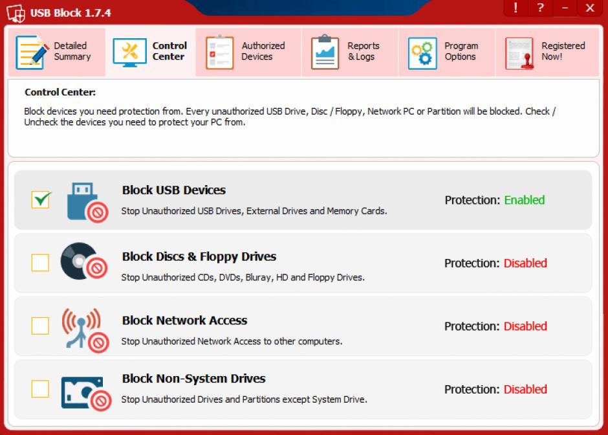Click the blocked disc icon
This screenshot has height=435, width=608.
pos(84,261)
